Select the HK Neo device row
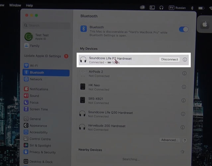The height and width of the screenshot is (166, 212). 133,87
